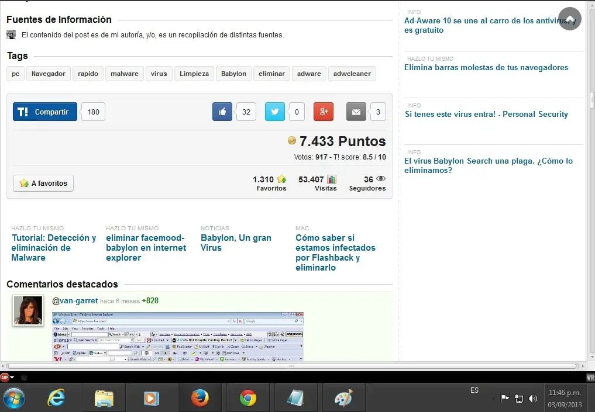Select the rapido tag

coord(88,74)
